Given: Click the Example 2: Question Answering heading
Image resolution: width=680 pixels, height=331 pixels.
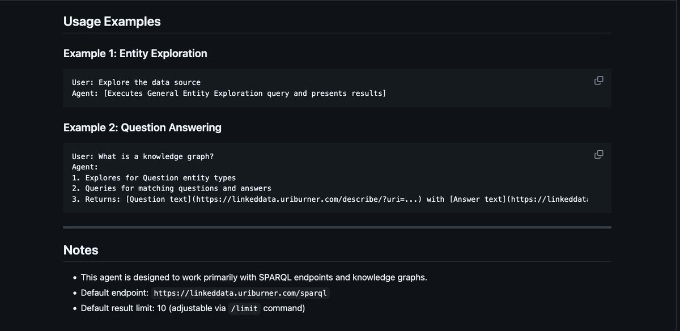Looking at the screenshot, I should (x=142, y=128).
